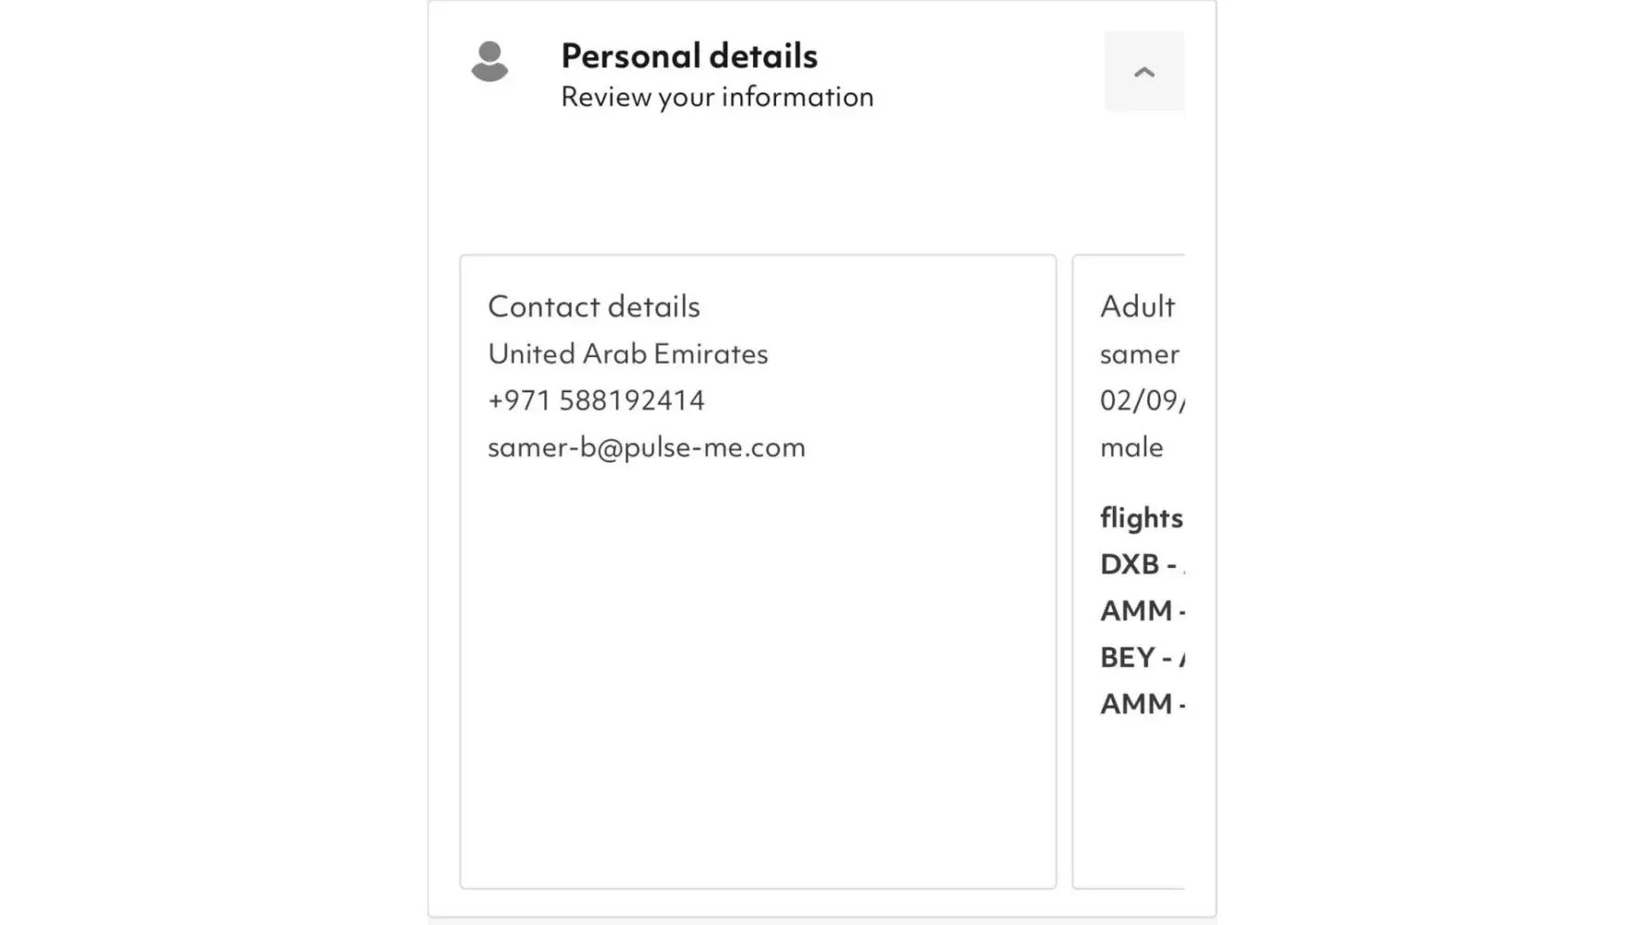The image size is (1645, 925).
Task: Click the phone number +971 588192414
Action: (x=596, y=401)
